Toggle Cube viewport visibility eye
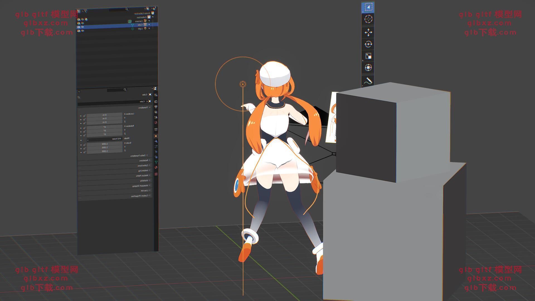The width and height of the screenshot is (535, 301). 82,27
